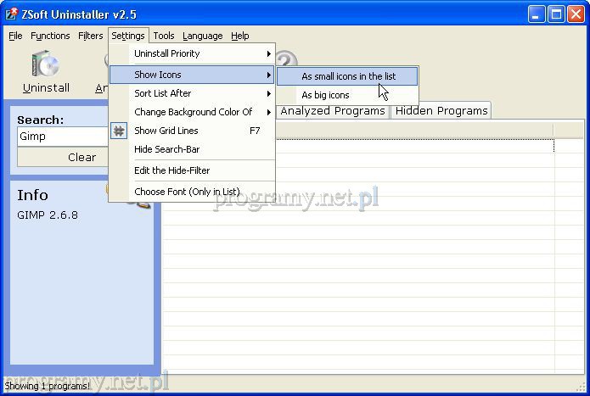Screen dimensions: 590x396
Task: Click the Uninstall toolbar icon
Action: tap(44, 66)
